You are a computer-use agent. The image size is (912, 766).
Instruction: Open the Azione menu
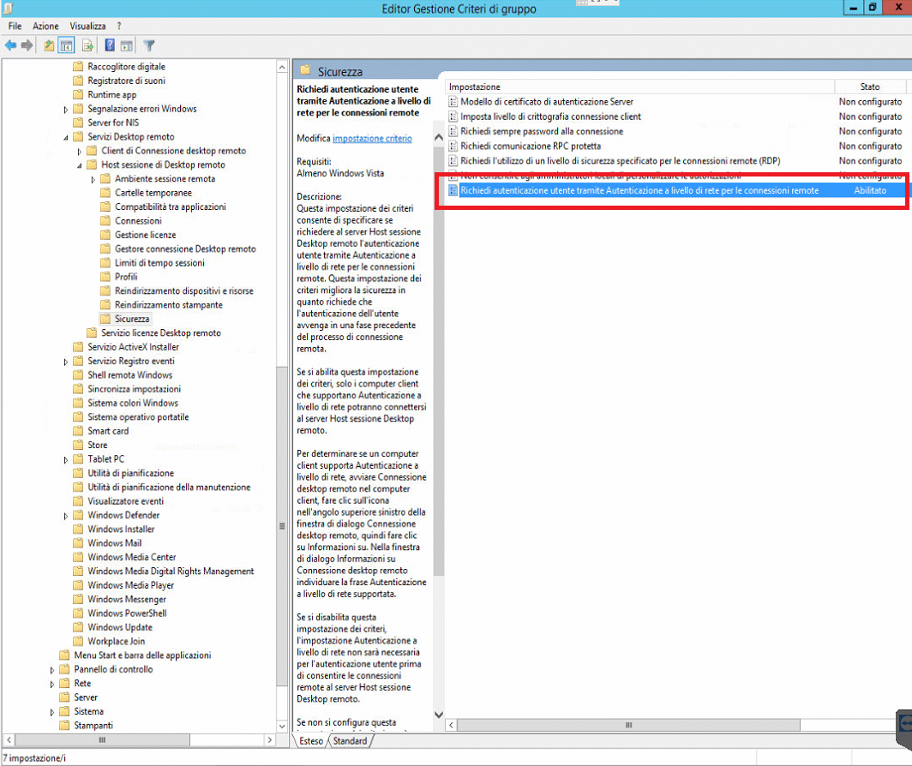(45, 27)
